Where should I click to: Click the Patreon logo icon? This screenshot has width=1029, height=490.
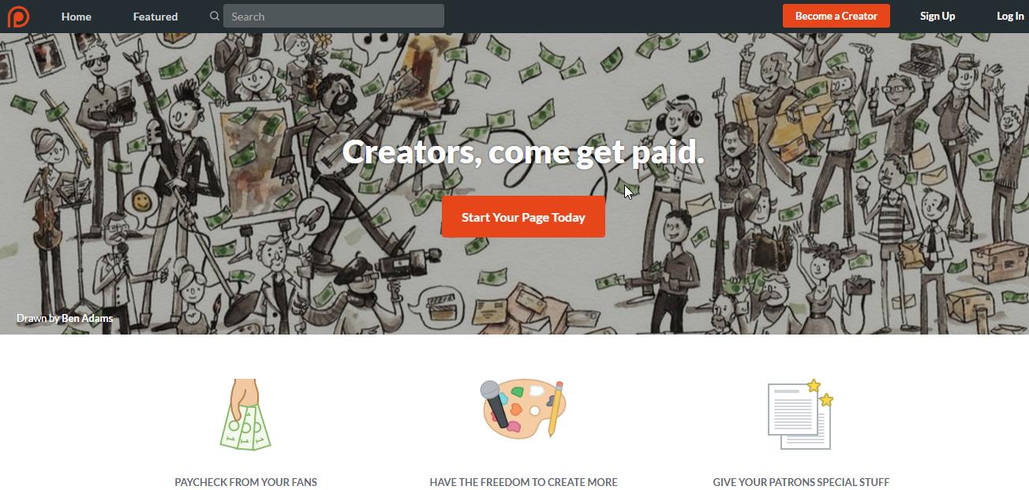(17, 16)
